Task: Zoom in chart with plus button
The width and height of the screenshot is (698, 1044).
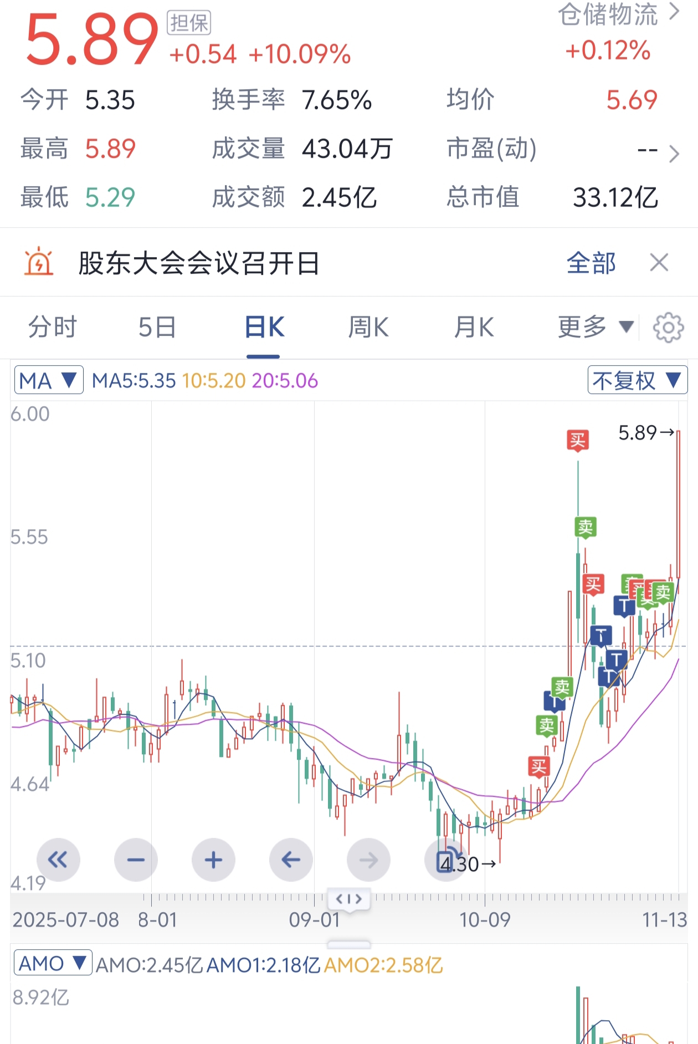Action: 213,859
